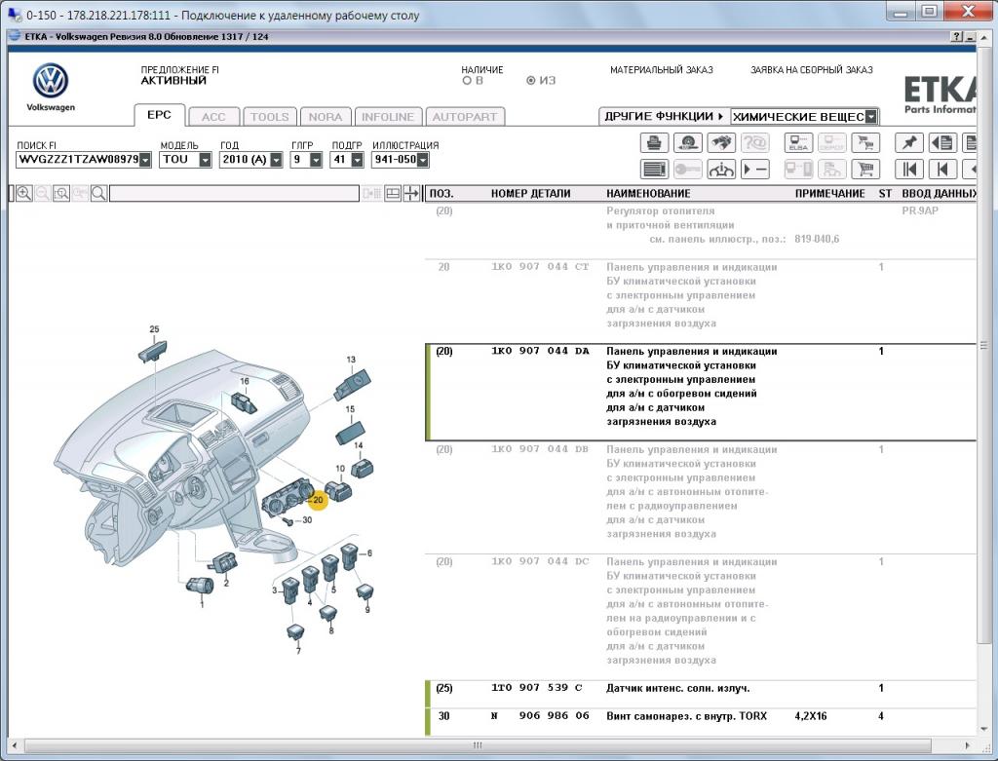Image resolution: width=998 pixels, height=761 pixels.
Task: Click the split-panel layout icon
Action: pyautogui.click(x=393, y=194)
